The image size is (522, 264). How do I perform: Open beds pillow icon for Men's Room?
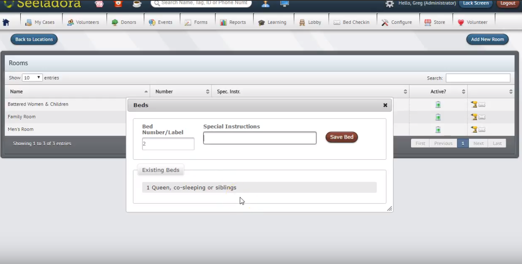[482, 130]
